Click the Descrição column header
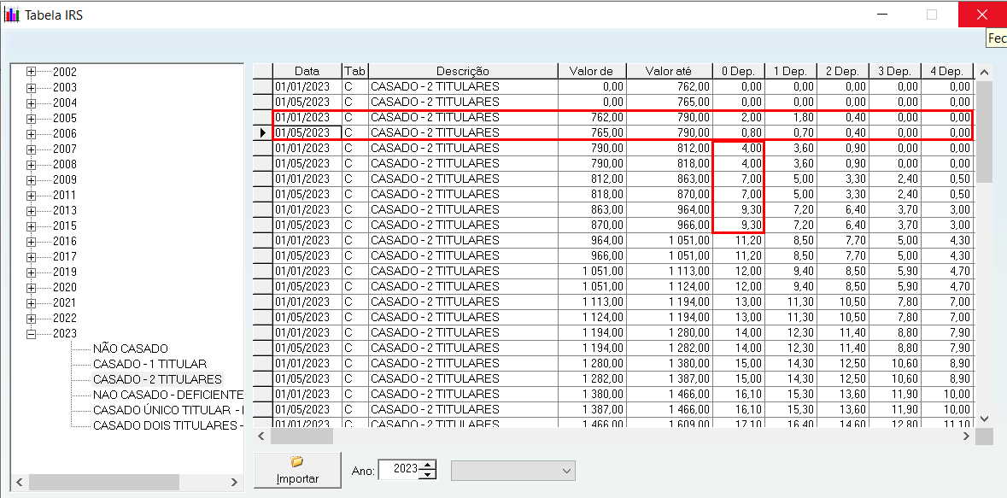The image size is (1007, 498). [462, 72]
